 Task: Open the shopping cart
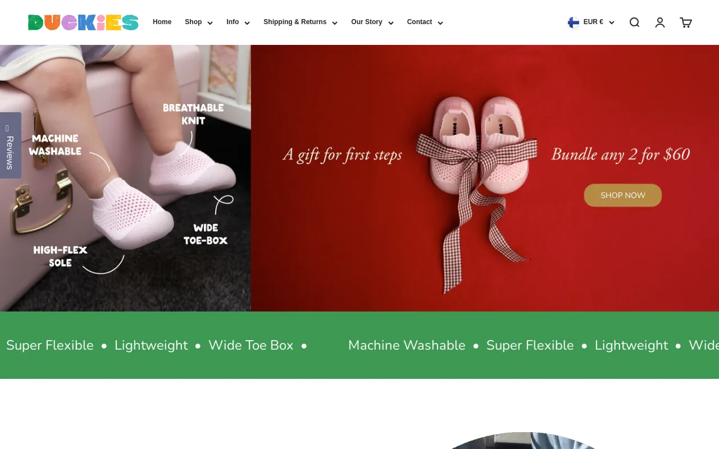pyautogui.click(x=685, y=22)
